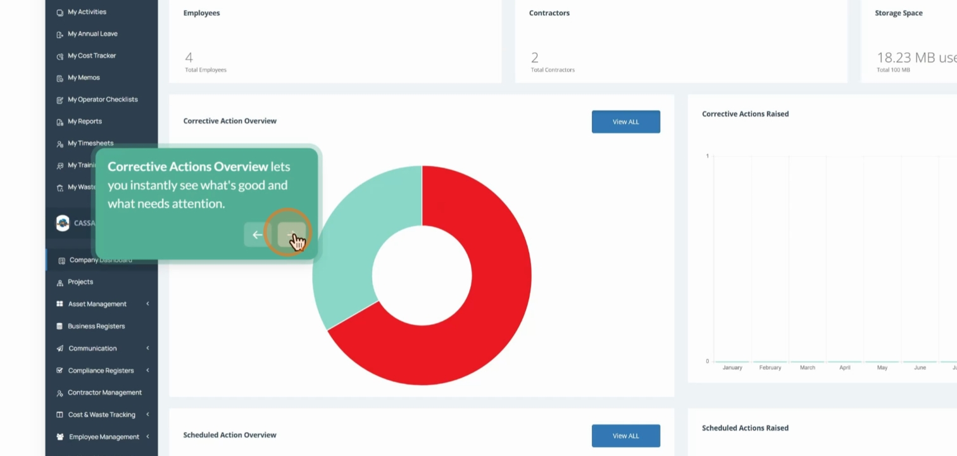The width and height of the screenshot is (957, 456).
Task: Click the My Reports icon
Action: coord(60,122)
